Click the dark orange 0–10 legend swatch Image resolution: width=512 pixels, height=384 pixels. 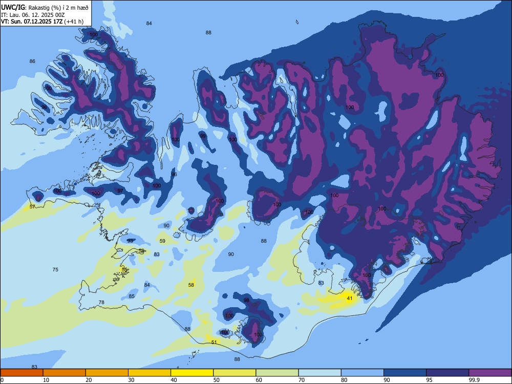tap(22, 373)
